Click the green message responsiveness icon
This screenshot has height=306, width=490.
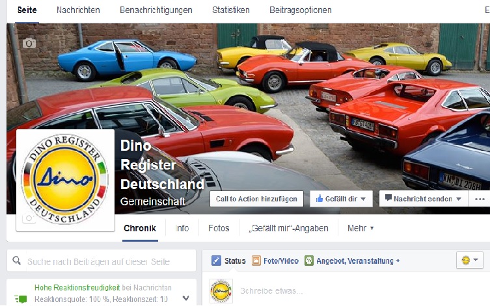tap(21, 299)
